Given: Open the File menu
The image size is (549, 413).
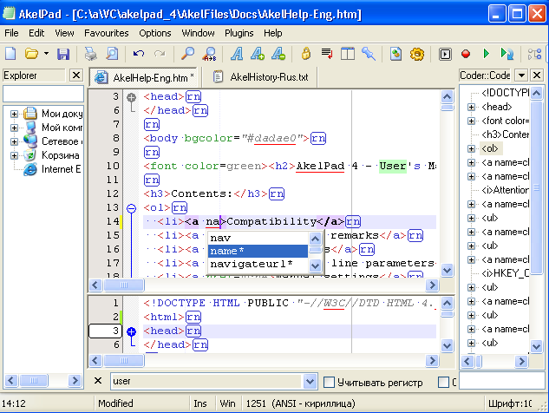Looking at the screenshot, I should point(11,33).
